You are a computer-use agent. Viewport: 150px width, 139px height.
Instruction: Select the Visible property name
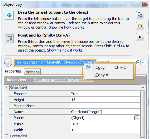pos(19,124)
